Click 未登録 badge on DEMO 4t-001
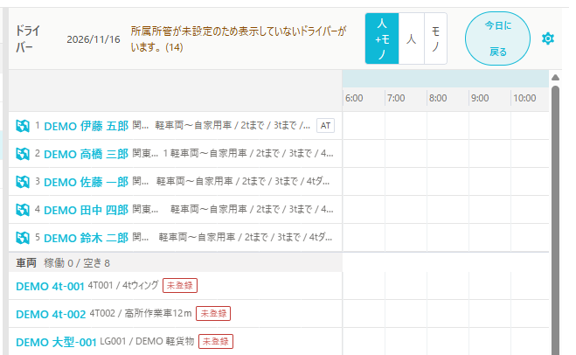The image size is (576, 355). (180, 286)
